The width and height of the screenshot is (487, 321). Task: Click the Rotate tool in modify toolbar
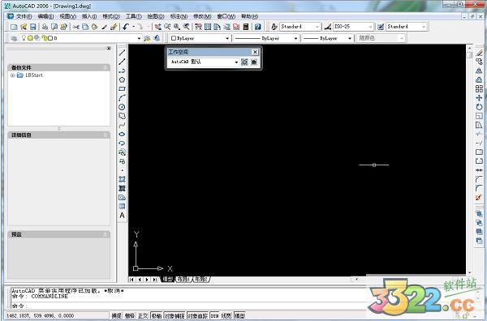tap(479, 107)
